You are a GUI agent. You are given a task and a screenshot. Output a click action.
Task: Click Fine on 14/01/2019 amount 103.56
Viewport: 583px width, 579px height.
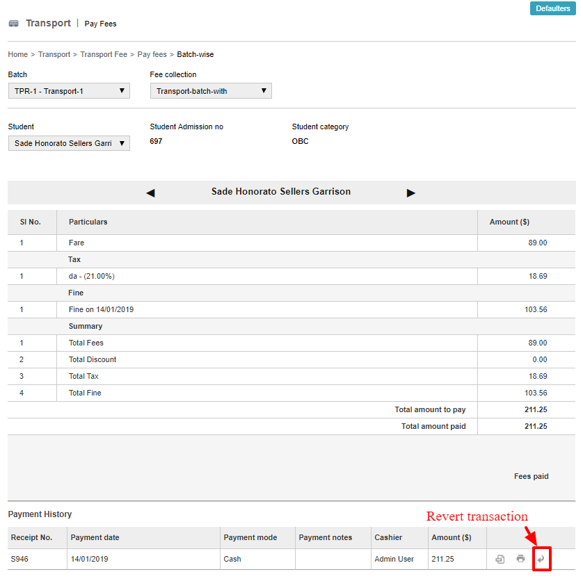click(x=536, y=310)
